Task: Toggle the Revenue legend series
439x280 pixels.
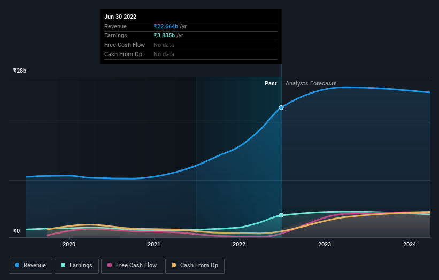Action: pyautogui.click(x=30, y=266)
